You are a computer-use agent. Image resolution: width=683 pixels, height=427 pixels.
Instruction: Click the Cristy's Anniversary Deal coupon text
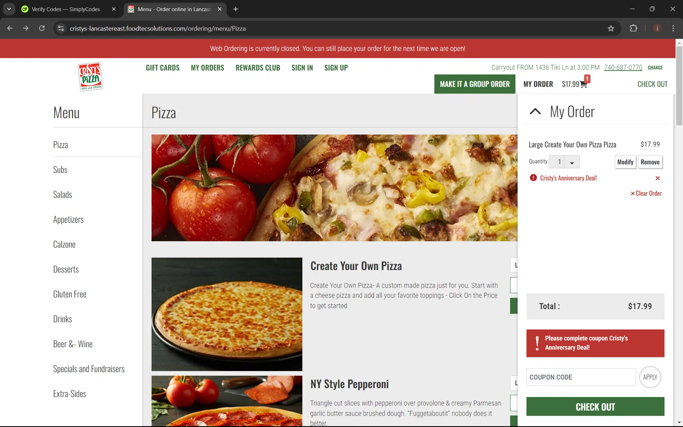(x=568, y=178)
